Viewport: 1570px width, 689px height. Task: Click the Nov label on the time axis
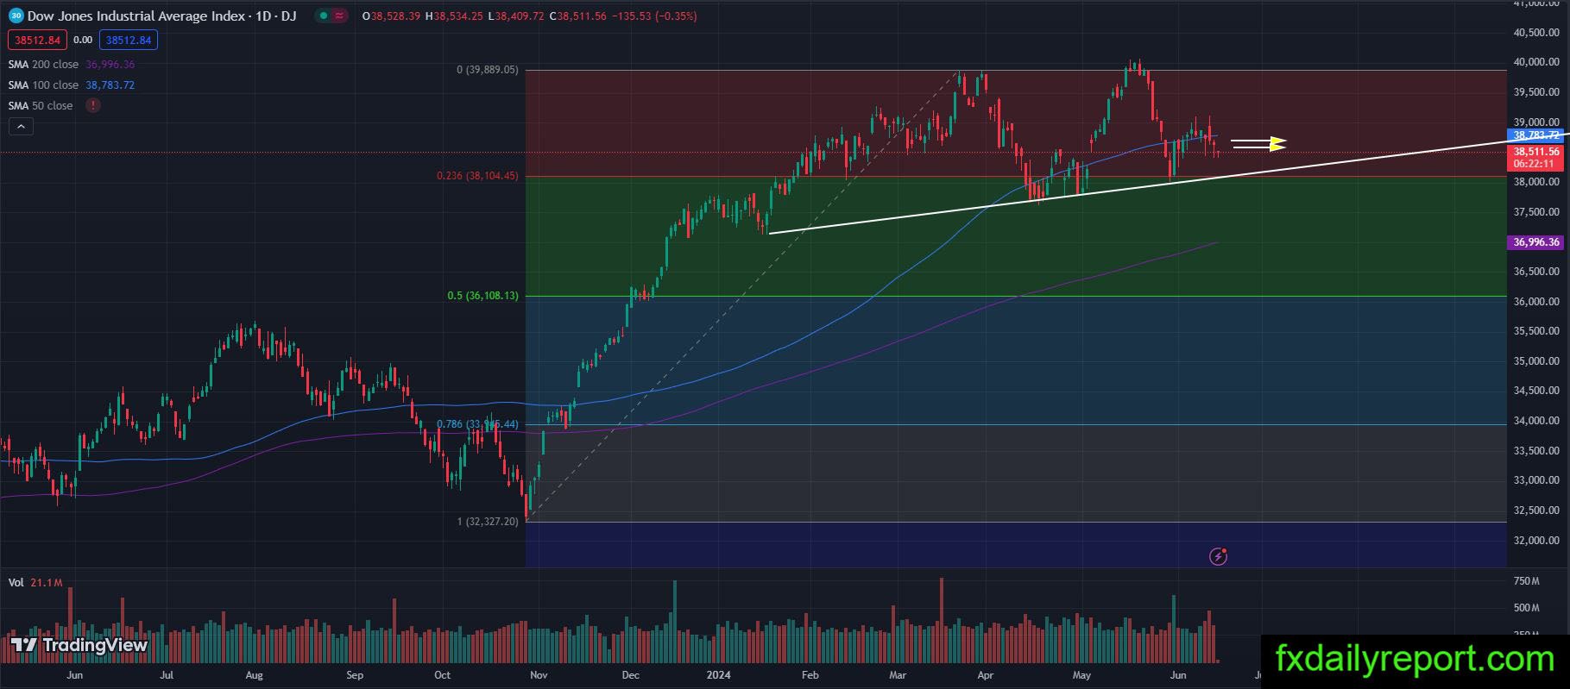point(538,675)
